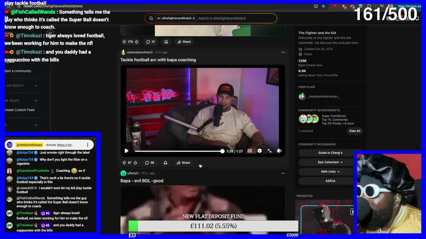
Task: Give award on Tackle football arc post
Action: (x=165, y=163)
